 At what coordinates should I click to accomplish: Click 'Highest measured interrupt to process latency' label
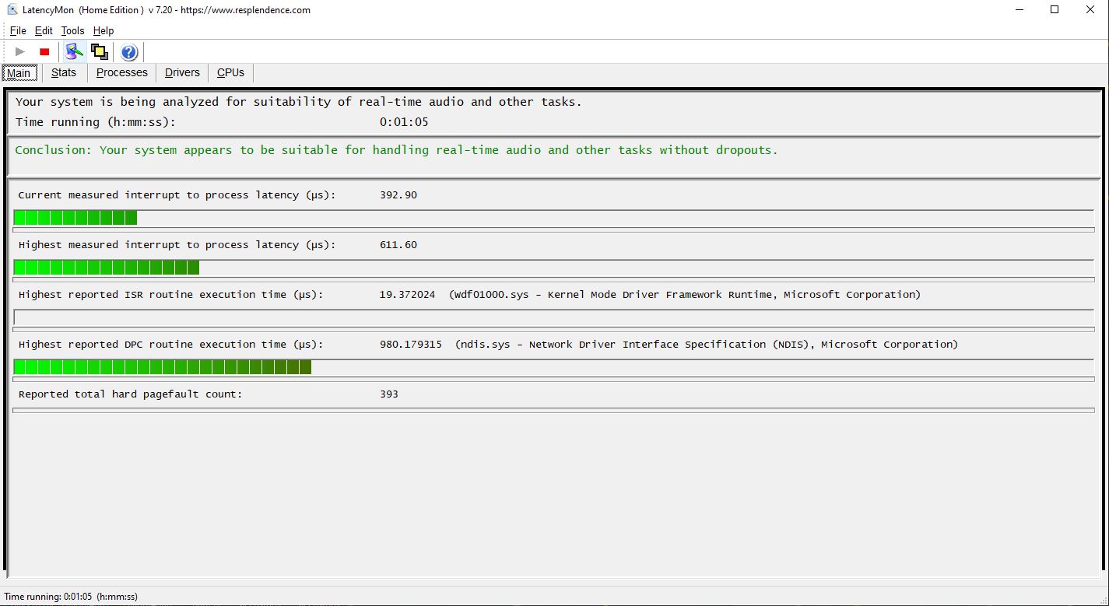pyautogui.click(x=177, y=245)
